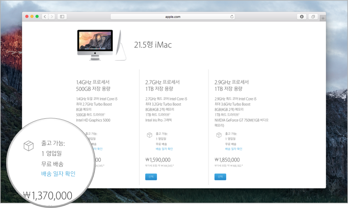Open 배송 일자 확인 link for 2.7GHz model
Image resolution: width=348 pixels, height=208 pixels.
(x=164, y=149)
